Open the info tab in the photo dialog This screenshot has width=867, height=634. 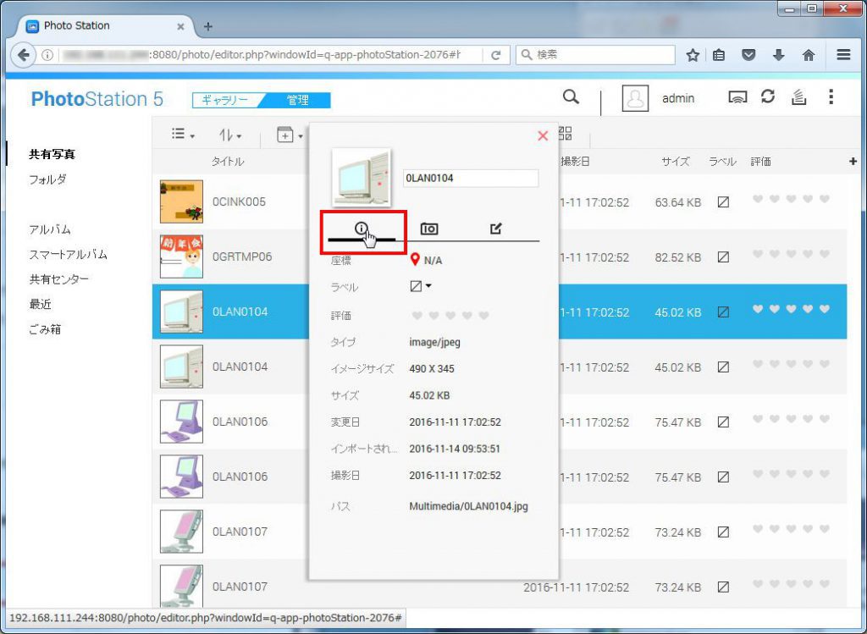pos(362,229)
